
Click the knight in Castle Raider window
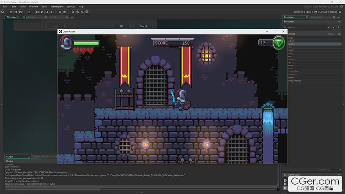[182, 100]
